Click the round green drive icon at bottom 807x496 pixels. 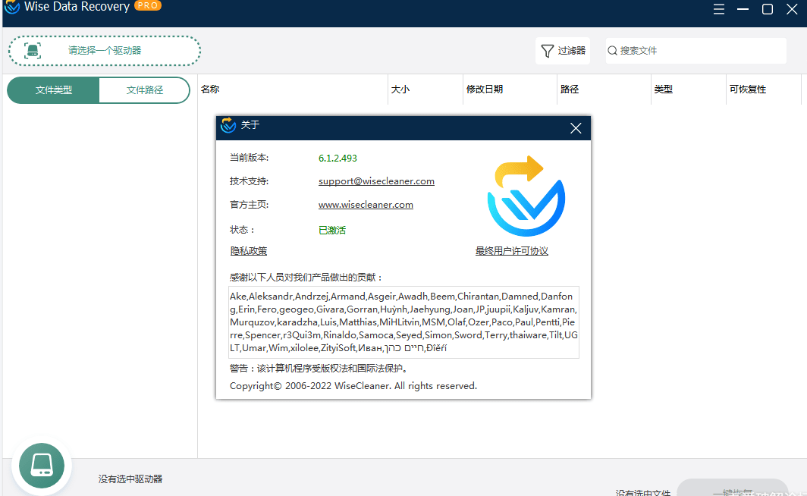pos(42,466)
